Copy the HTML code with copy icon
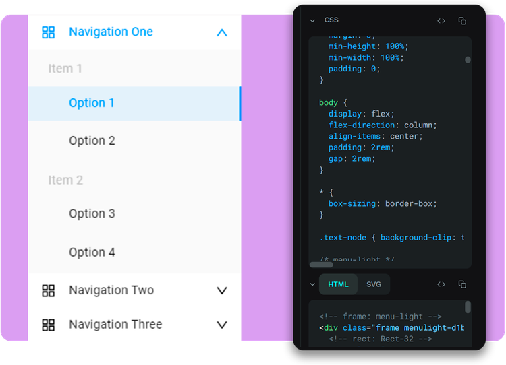This screenshot has width=506, height=365. click(x=462, y=284)
